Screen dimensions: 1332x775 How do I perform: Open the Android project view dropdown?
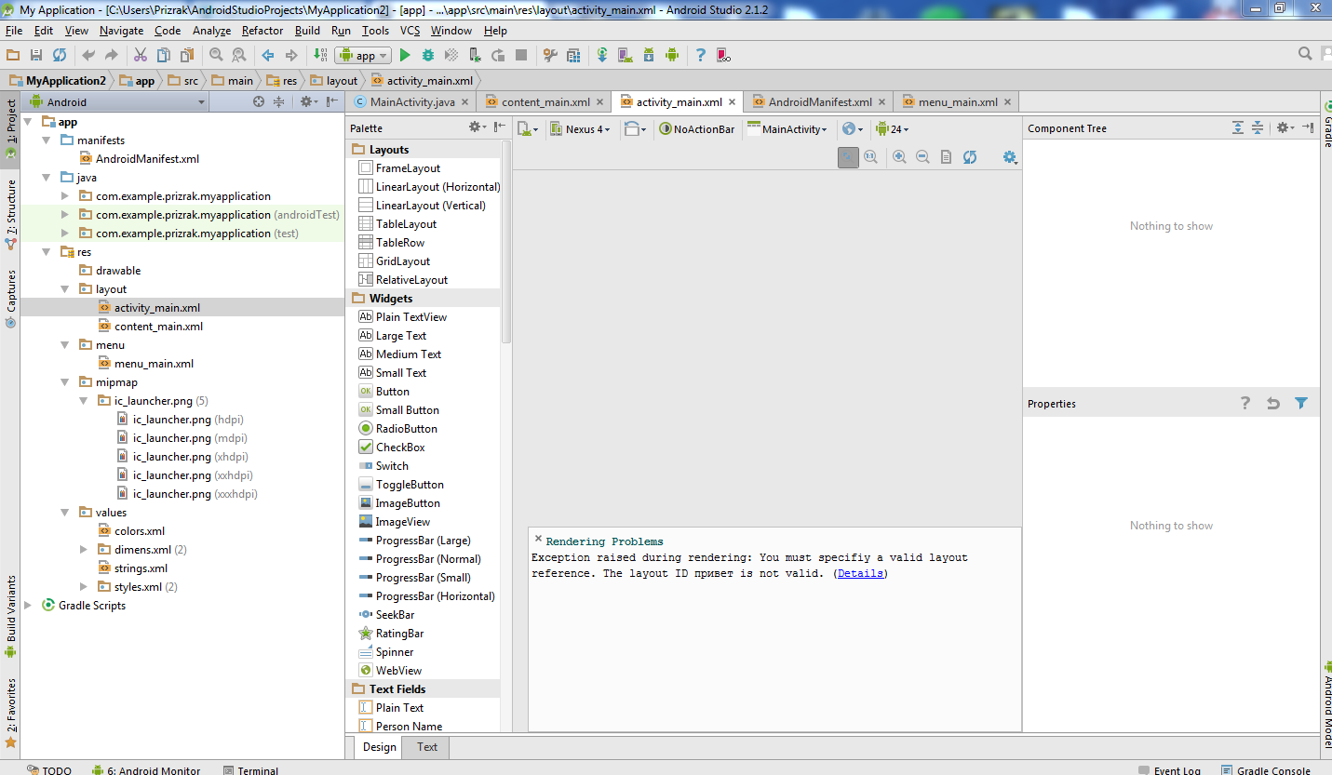pos(115,101)
